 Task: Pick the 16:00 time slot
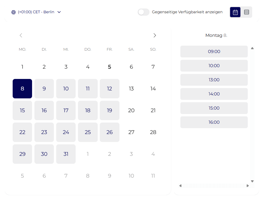tap(214, 122)
